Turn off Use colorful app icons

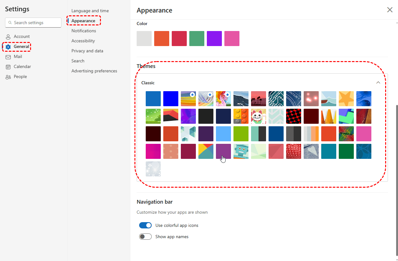[145, 225]
